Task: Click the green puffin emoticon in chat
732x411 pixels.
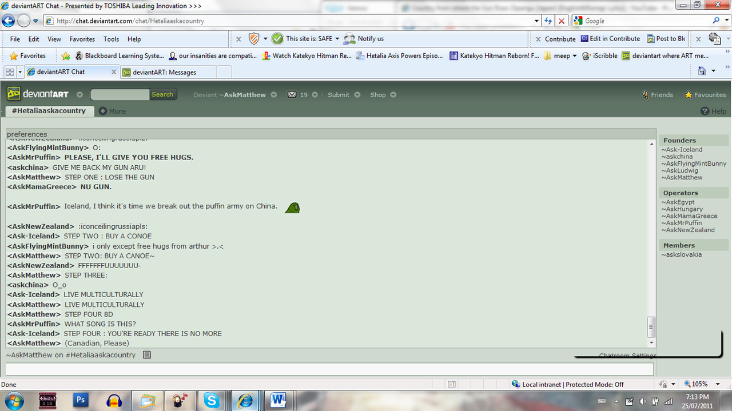Action: (x=293, y=207)
